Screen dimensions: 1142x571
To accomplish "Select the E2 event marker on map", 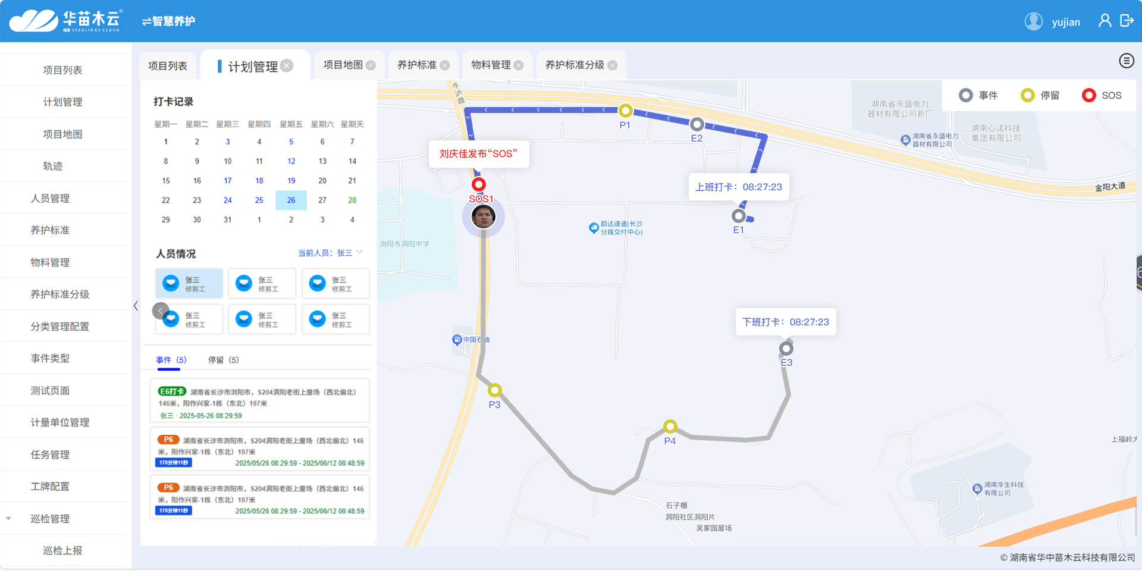I will point(697,124).
